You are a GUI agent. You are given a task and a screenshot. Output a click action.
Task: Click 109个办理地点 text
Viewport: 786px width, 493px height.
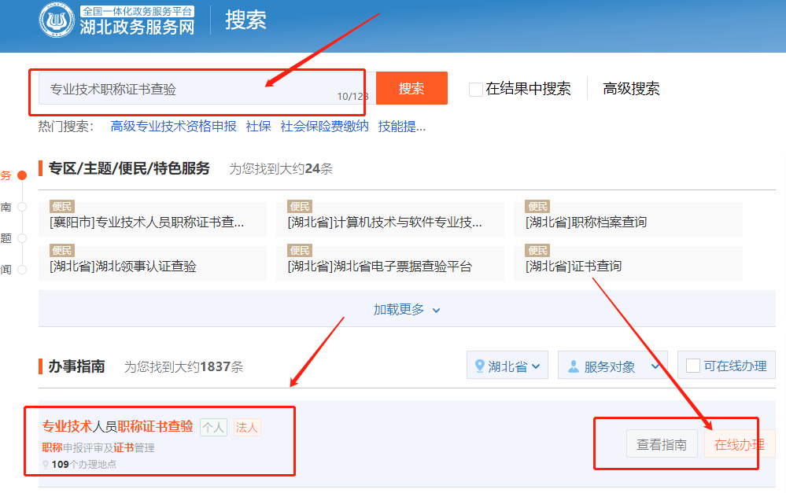pyautogui.click(x=83, y=465)
